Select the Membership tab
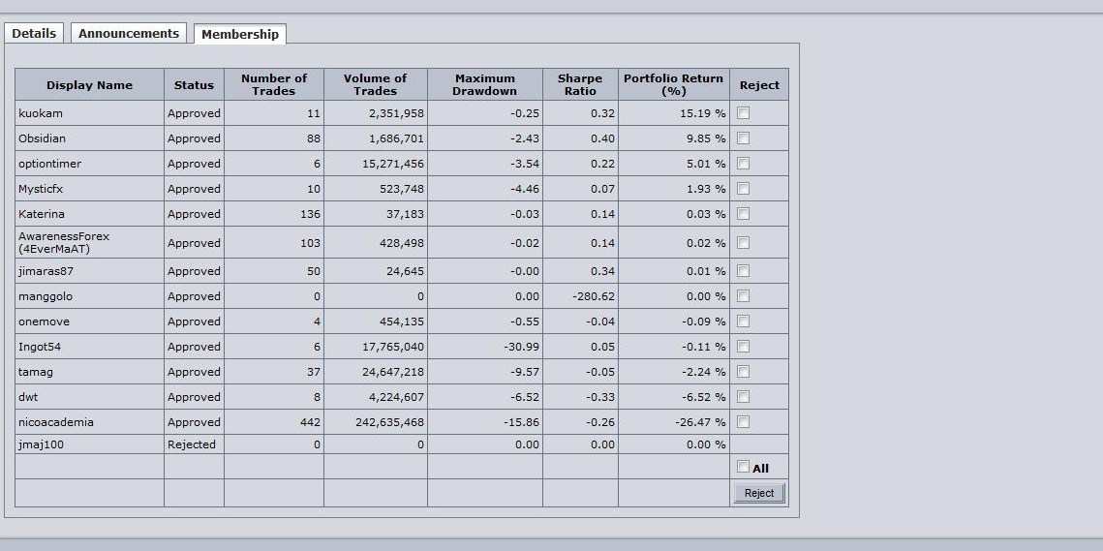 click(x=240, y=34)
